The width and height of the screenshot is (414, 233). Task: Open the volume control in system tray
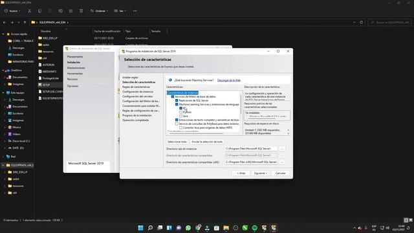(387, 228)
